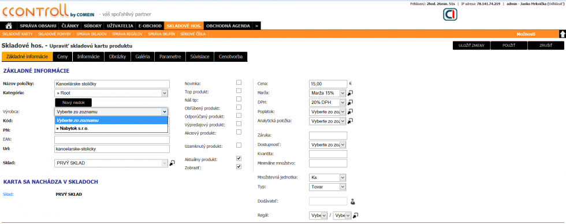The width and height of the screenshot is (566, 224).
Task: Open the Analytická položka dropdown
Action: click(x=327, y=121)
